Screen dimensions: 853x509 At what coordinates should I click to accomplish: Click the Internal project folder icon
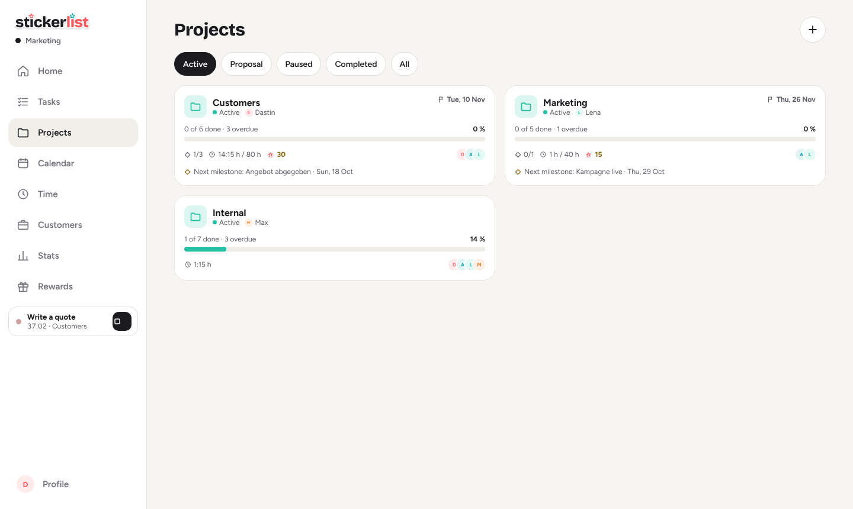(195, 217)
